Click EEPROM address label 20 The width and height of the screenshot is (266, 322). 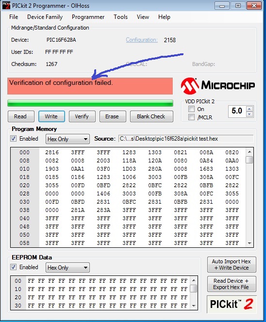pyautogui.click(x=18, y=297)
